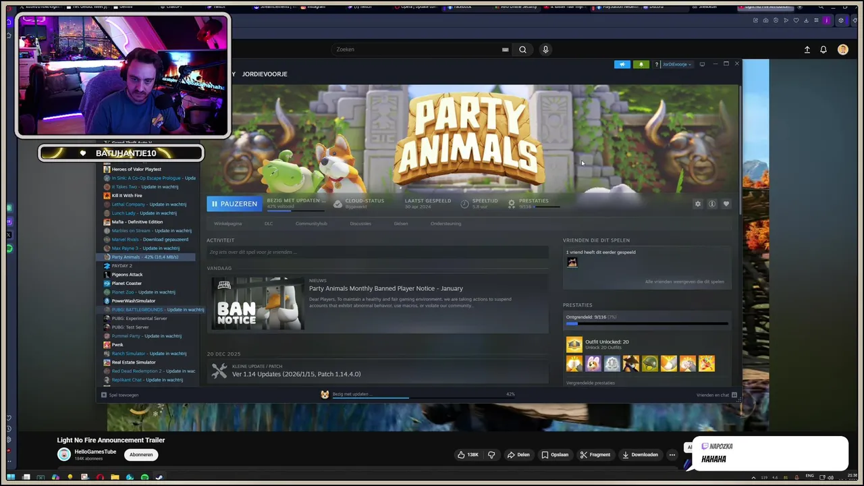This screenshot has height=486, width=864.
Task: Like the video with 138K thumbs up
Action: tap(468, 455)
